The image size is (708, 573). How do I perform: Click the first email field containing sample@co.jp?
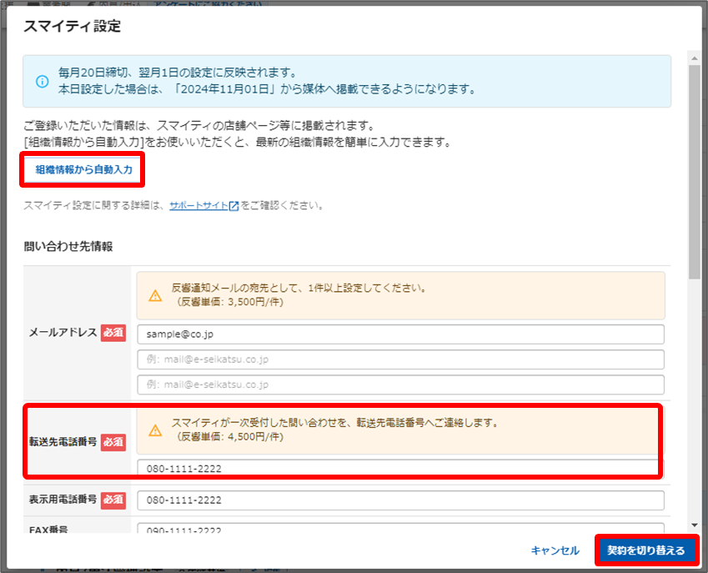400,334
